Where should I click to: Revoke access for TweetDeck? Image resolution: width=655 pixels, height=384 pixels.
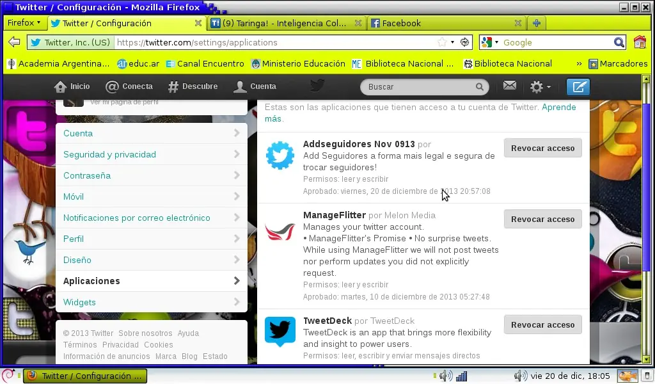tap(542, 325)
